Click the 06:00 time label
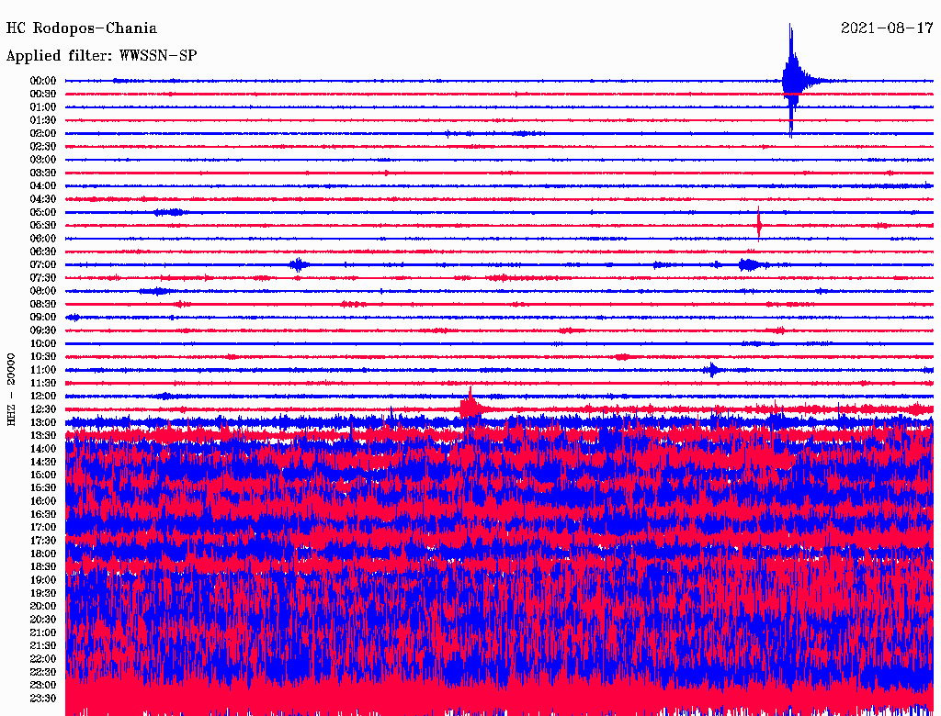Screen dimensions: 941x716 pyautogui.click(x=43, y=239)
